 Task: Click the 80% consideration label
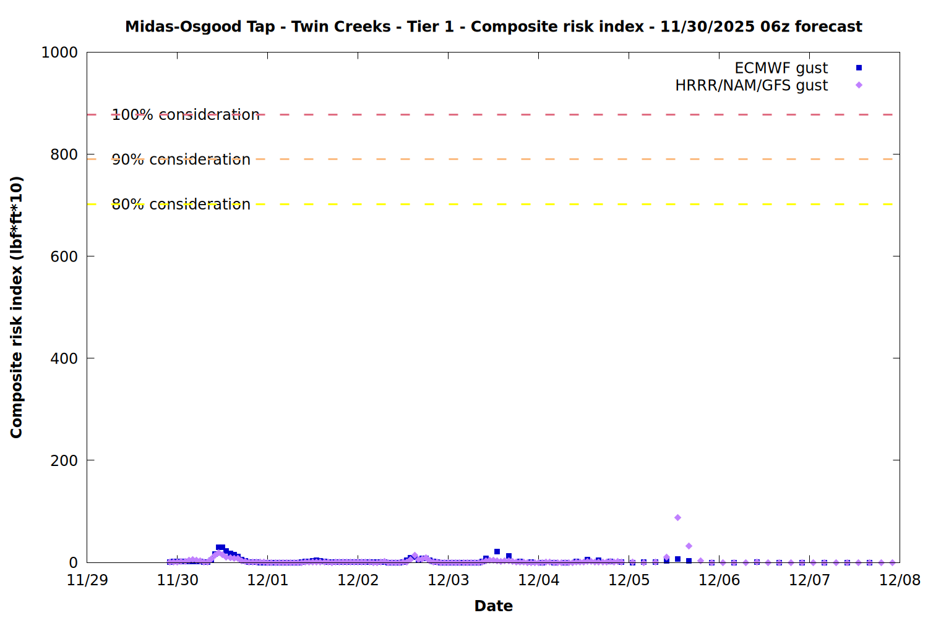[181, 205]
